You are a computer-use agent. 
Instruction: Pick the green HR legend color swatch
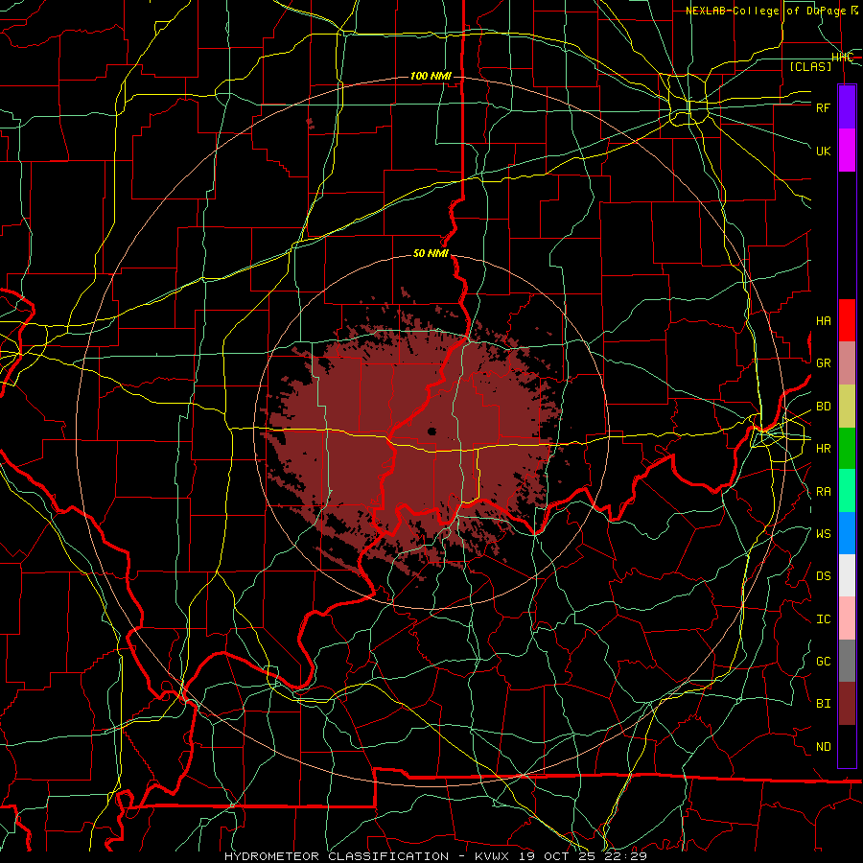tap(847, 449)
